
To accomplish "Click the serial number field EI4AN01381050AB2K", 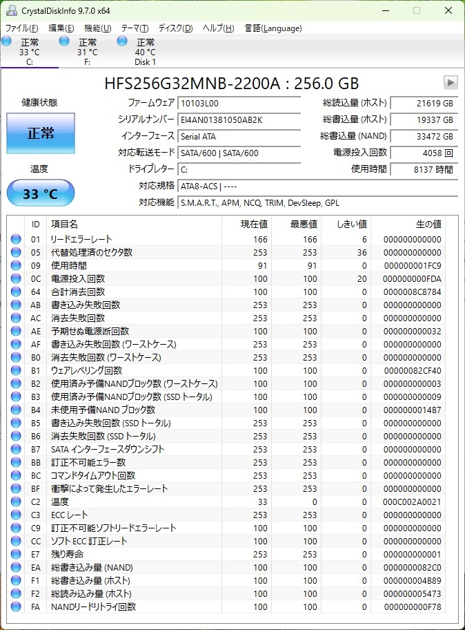I will pyautogui.click(x=239, y=120).
